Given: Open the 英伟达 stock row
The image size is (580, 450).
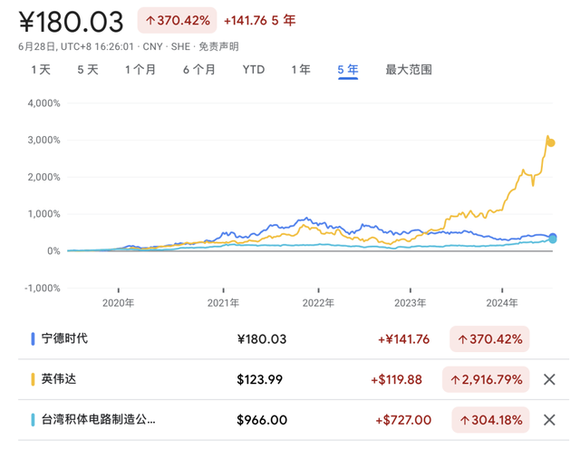Looking at the screenshot, I should 60,379.
